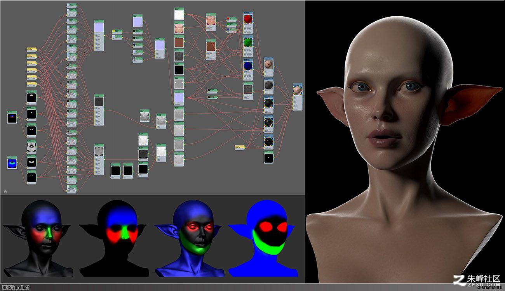
Task: Select the black mask node with single white dot
Action: (31, 115)
